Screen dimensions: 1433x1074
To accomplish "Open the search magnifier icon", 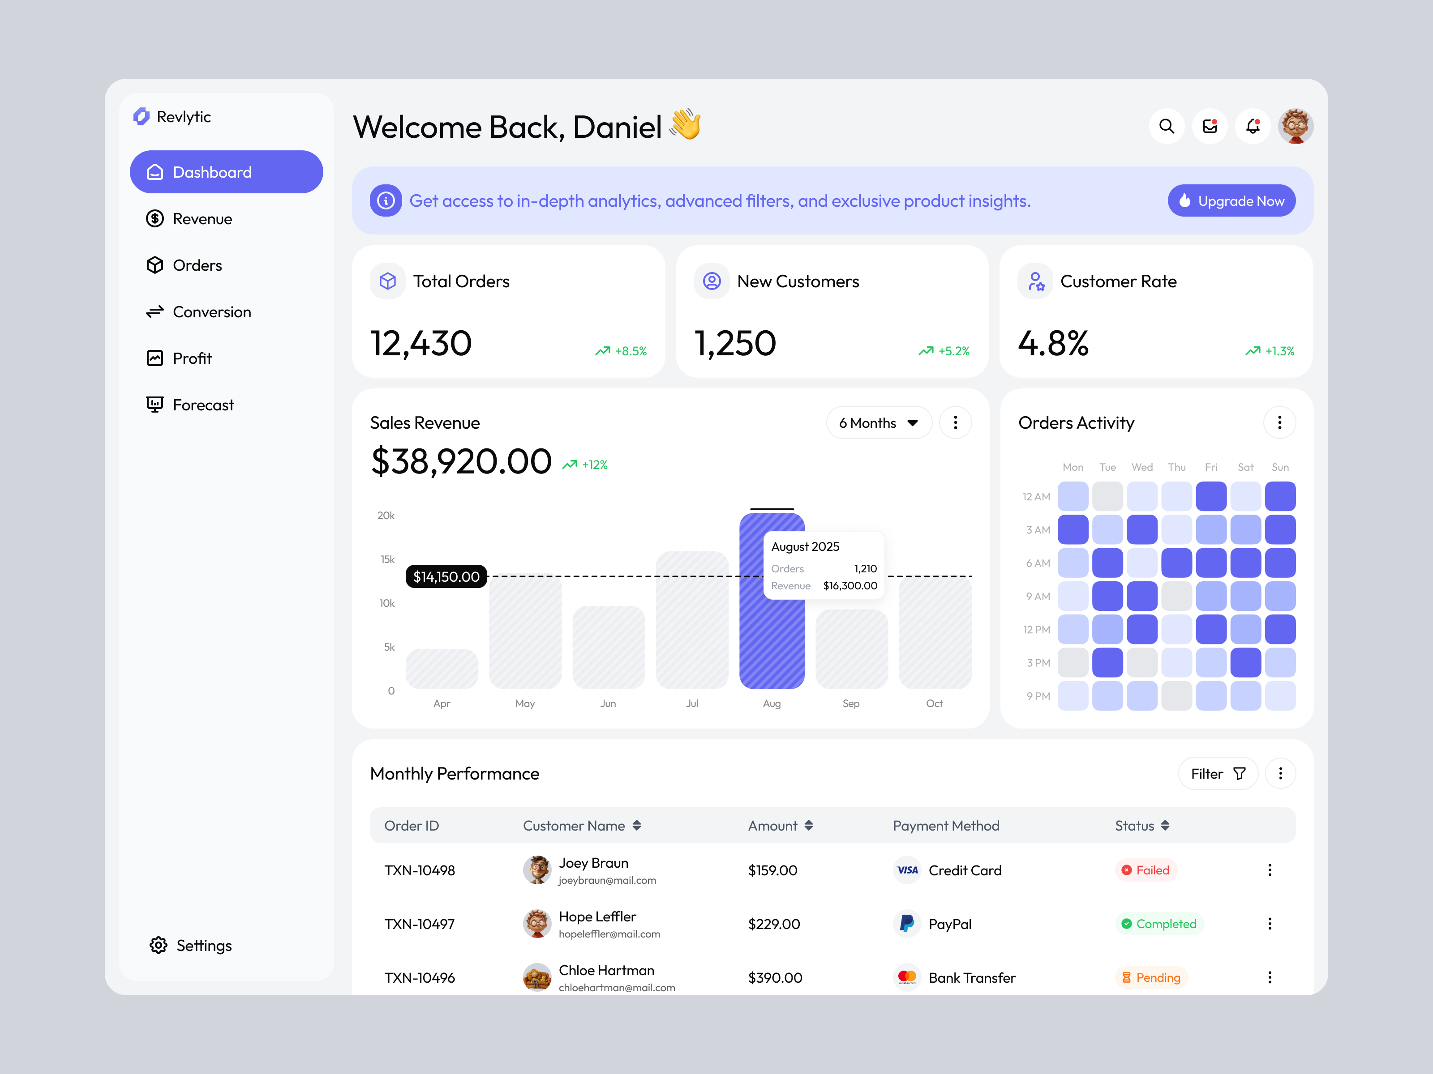I will (x=1167, y=126).
